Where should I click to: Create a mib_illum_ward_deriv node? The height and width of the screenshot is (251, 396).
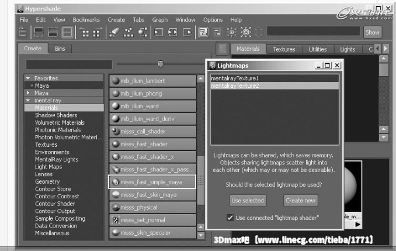tap(153, 119)
